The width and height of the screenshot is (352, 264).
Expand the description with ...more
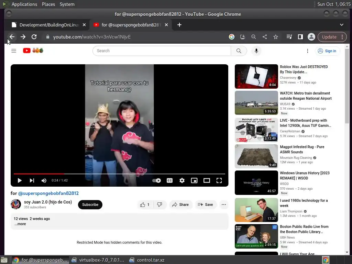[20, 224]
